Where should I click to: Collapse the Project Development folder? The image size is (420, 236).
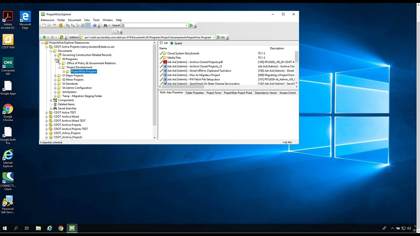pyautogui.click(x=59, y=68)
